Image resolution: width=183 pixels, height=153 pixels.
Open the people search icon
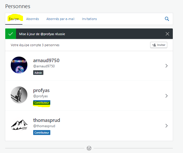(167, 19)
